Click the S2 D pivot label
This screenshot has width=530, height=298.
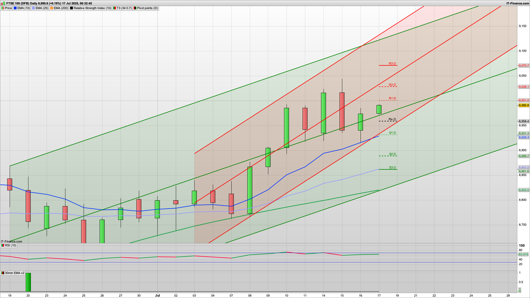click(x=393, y=154)
